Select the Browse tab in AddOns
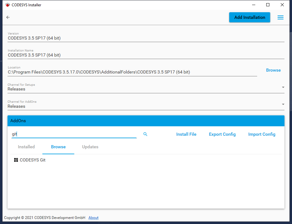292x224 pixels. [58, 147]
